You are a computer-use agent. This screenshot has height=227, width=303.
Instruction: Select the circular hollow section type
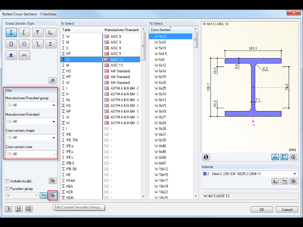[x=24, y=44]
